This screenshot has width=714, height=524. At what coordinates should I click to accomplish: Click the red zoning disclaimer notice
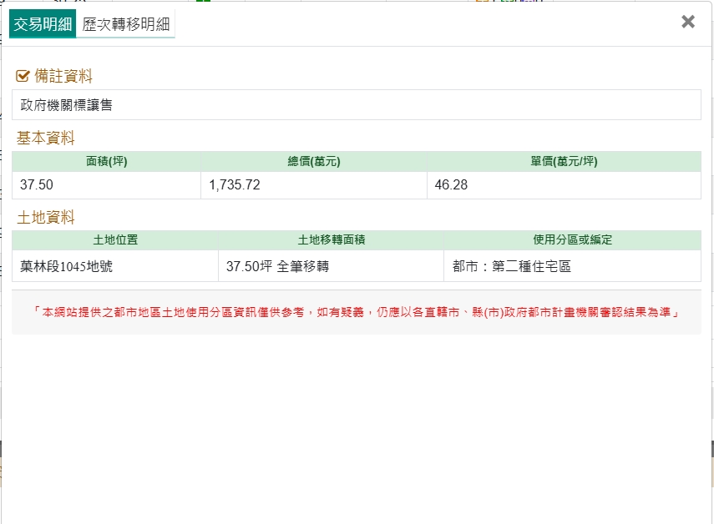point(356,312)
